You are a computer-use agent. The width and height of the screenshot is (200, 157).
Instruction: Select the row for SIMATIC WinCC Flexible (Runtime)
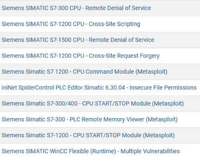click(100, 150)
